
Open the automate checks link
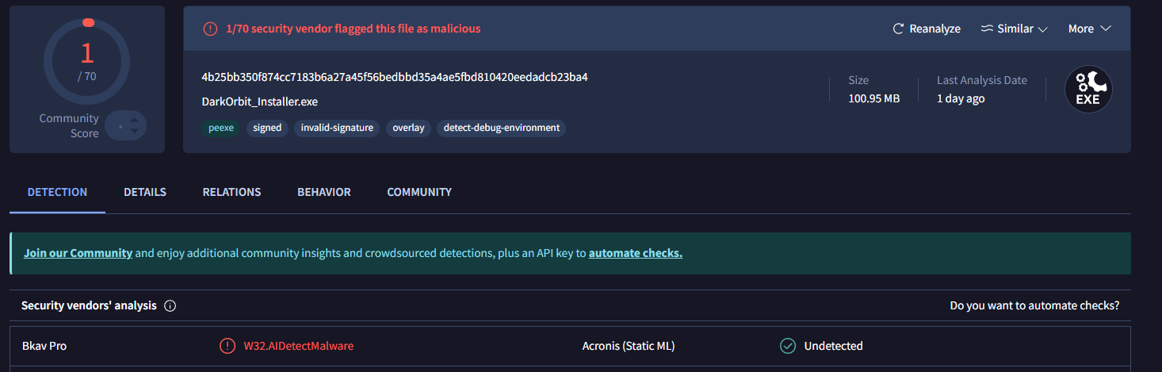click(x=635, y=253)
